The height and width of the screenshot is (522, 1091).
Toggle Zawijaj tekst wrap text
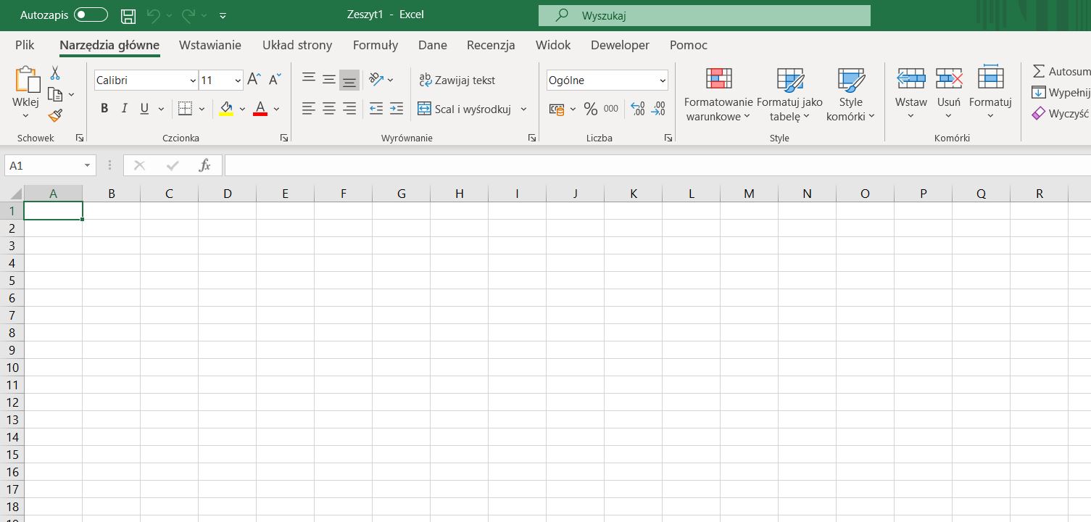[457, 80]
